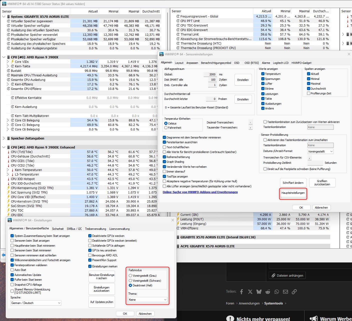Switch to the Sicherheit tab
This screenshot has width=352, height=321.
58,229
